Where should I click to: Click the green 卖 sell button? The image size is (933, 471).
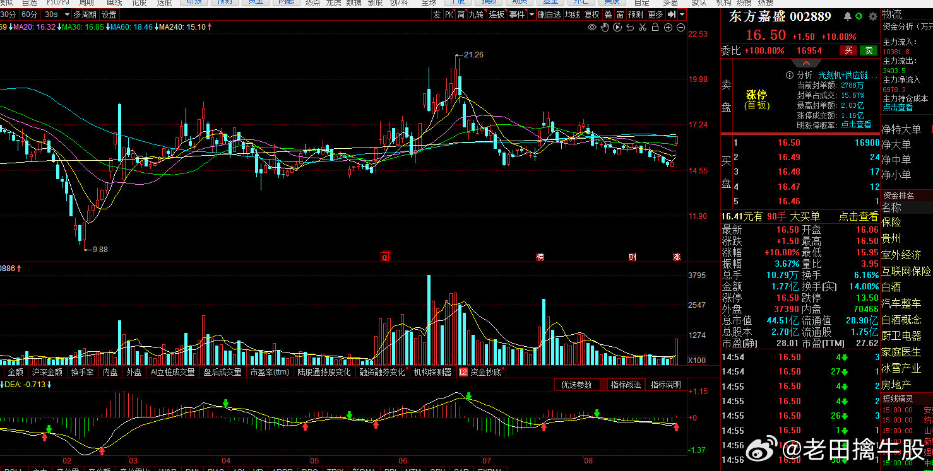point(869,50)
